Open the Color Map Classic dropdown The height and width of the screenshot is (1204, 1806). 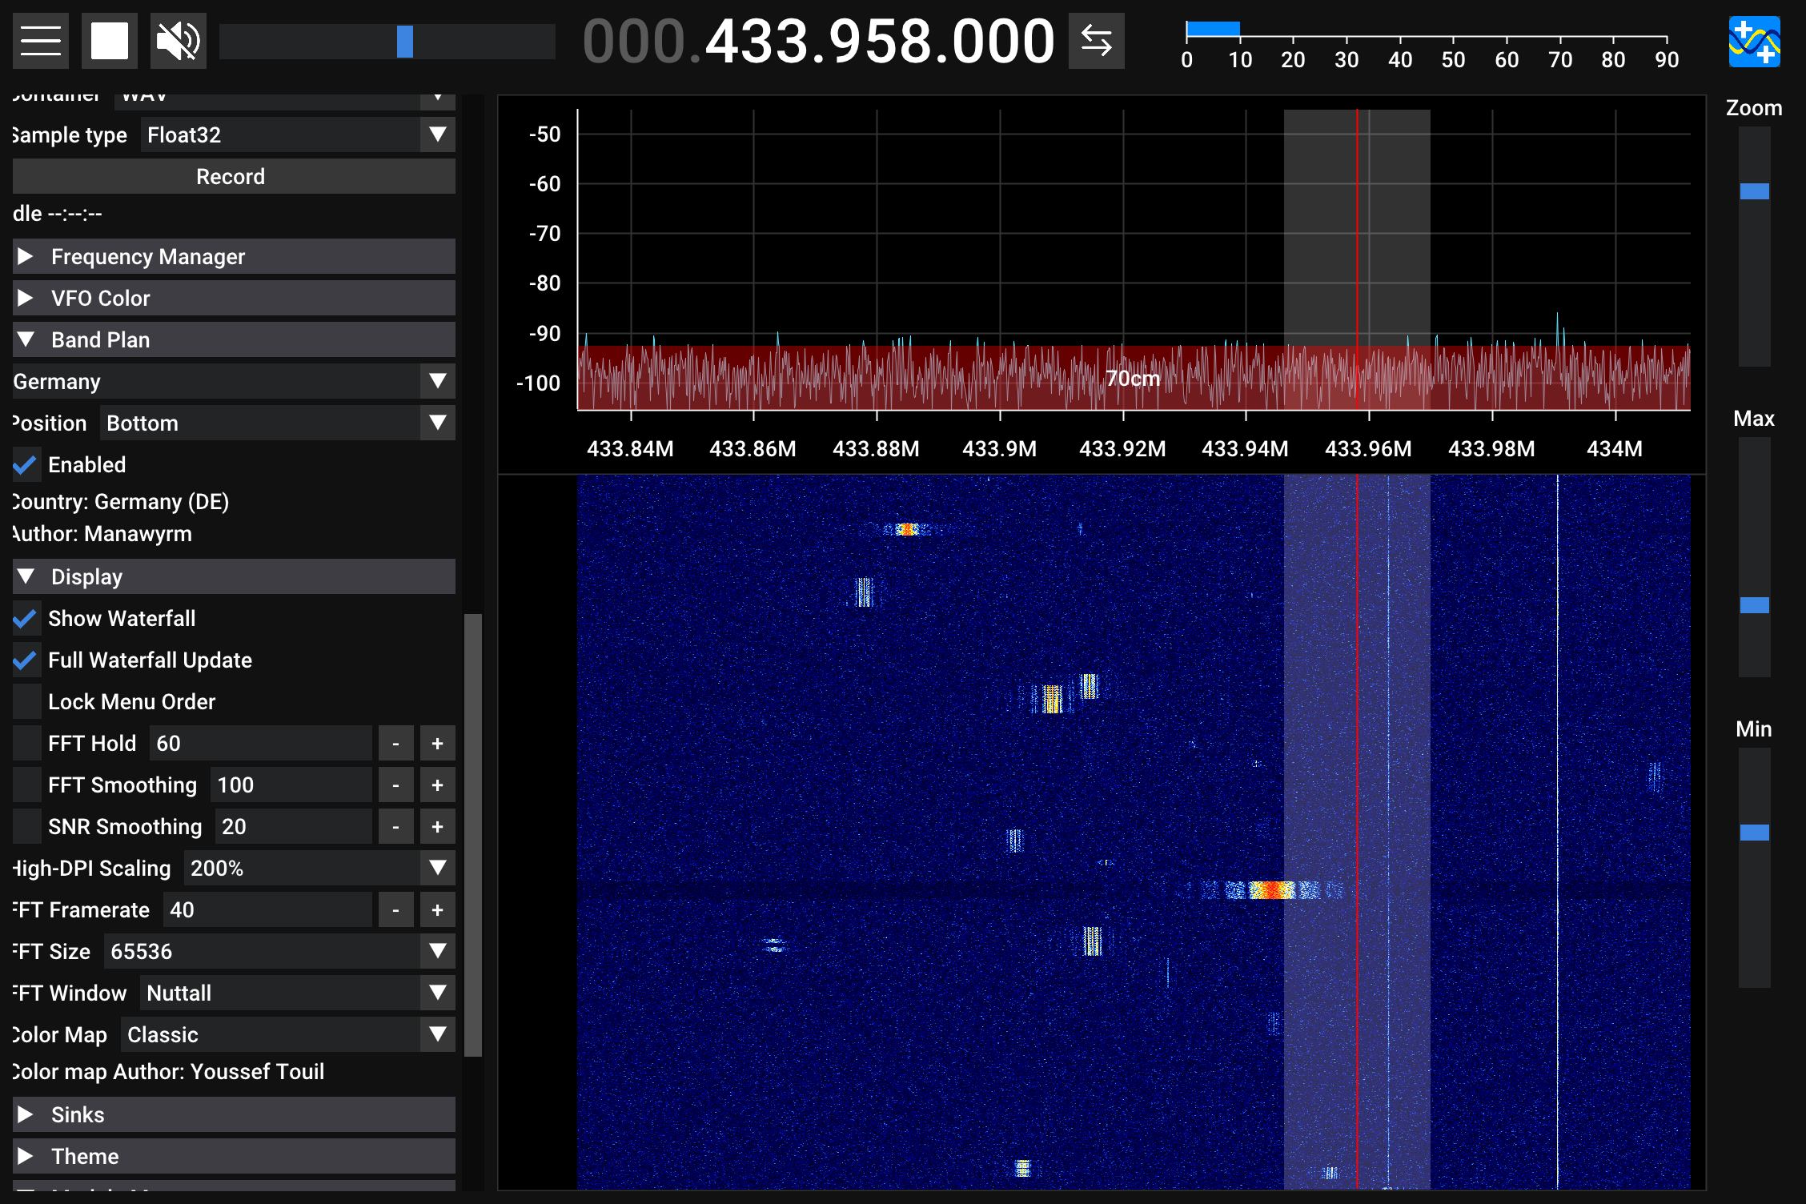[288, 1034]
